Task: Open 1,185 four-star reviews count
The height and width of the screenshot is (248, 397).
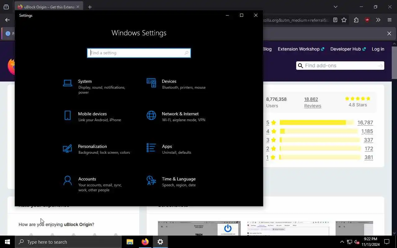Action: 367,131
